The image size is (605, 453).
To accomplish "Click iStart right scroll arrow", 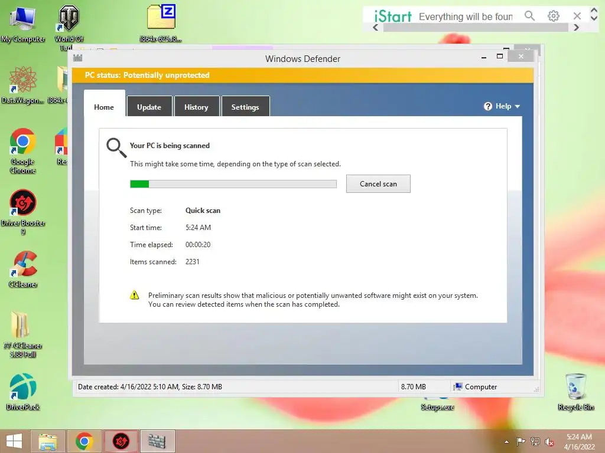I will click(x=576, y=27).
